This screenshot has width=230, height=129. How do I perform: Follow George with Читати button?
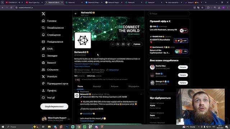(183, 83)
